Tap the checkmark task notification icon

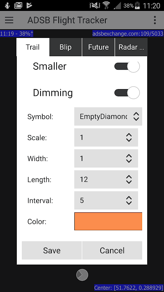30,5
